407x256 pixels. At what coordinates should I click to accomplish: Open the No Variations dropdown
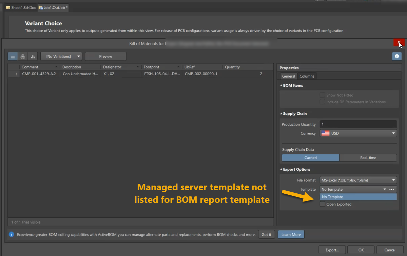61,56
